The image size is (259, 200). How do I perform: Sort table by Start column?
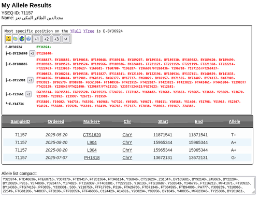click(x=163, y=122)
